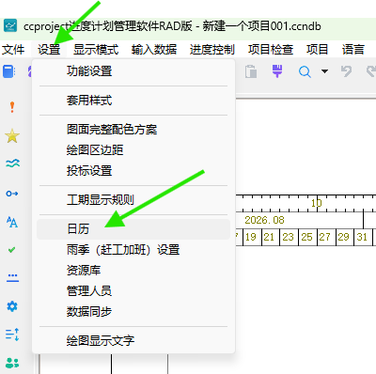The width and height of the screenshot is (376, 374).
Task: Click the blue notebook toolbar icon
Action: pos(8,71)
